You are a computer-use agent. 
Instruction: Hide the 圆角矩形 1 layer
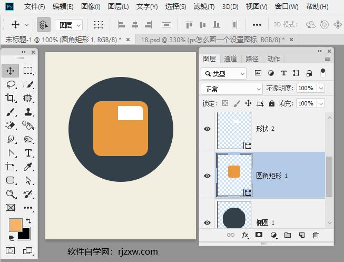[207, 176]
